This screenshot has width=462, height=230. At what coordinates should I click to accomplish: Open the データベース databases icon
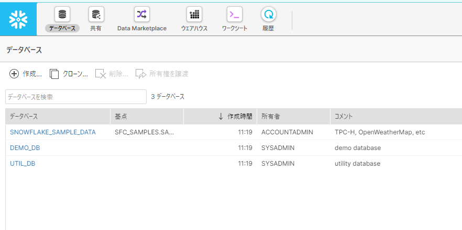(x=62, y=14)
